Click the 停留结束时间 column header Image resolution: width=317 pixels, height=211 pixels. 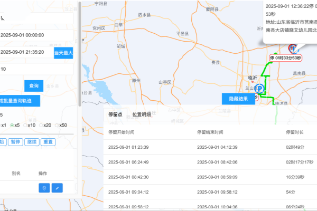(x=210, y=132)
